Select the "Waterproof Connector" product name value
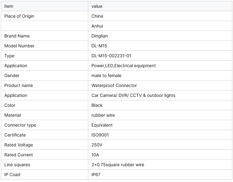Image resolution: width=233 pixels, height=182 pixels. pos(114,85)
